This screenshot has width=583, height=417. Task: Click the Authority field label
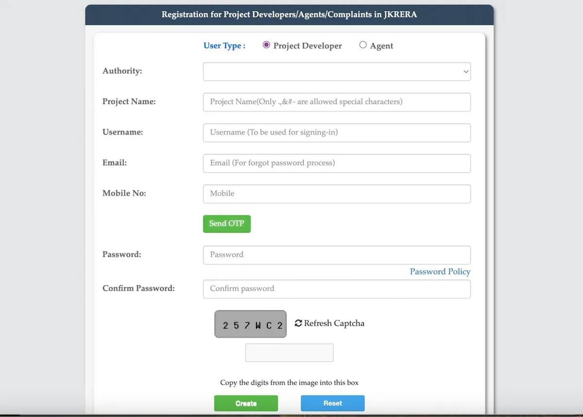tap(122, 71)
